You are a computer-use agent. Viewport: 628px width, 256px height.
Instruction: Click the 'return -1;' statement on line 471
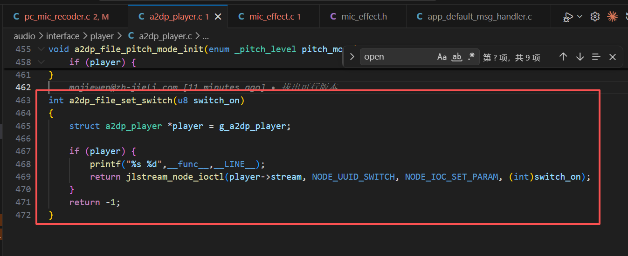(x=95, y=202)
